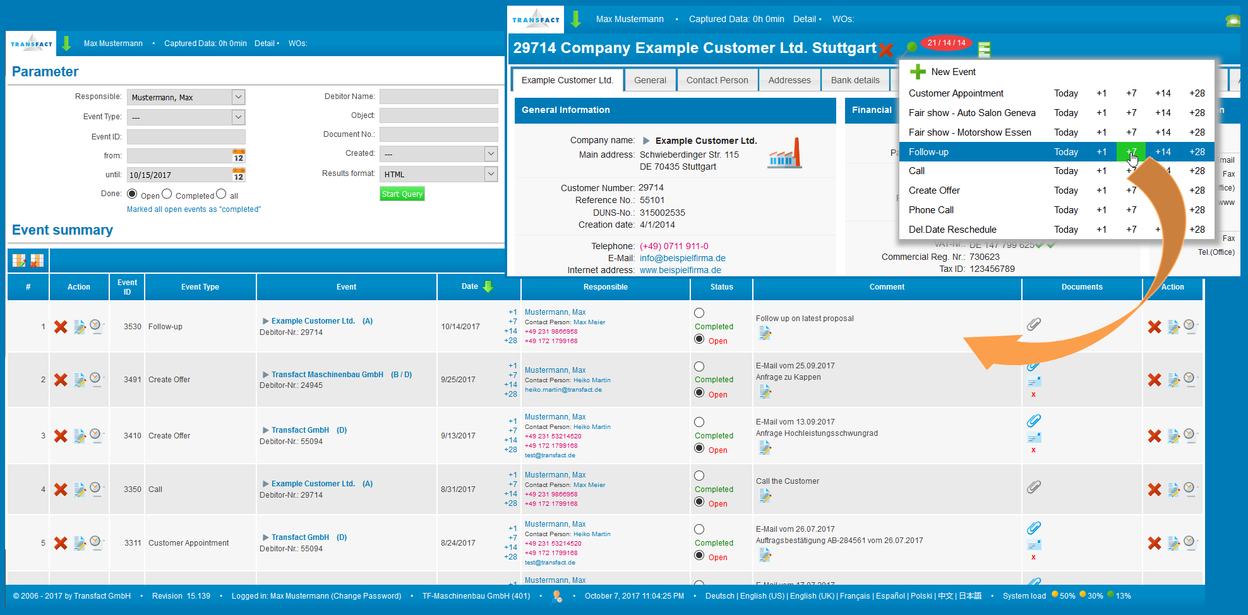The image size is (1248, 615).
Task: Expand Transfact GmbH triangle in event 3410 row
Action: 266,430
